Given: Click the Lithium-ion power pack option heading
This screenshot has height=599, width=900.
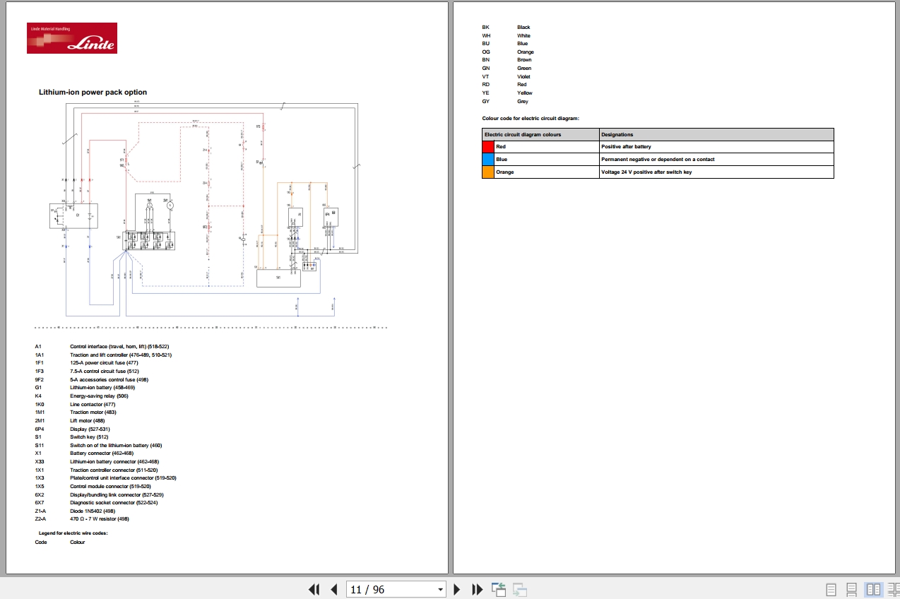Looking at the screenshot, I should tap(93, 92).
